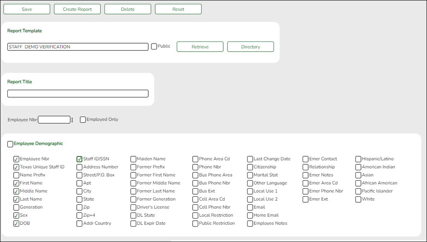Focus the Report Title input field

[x=78, y=93]
